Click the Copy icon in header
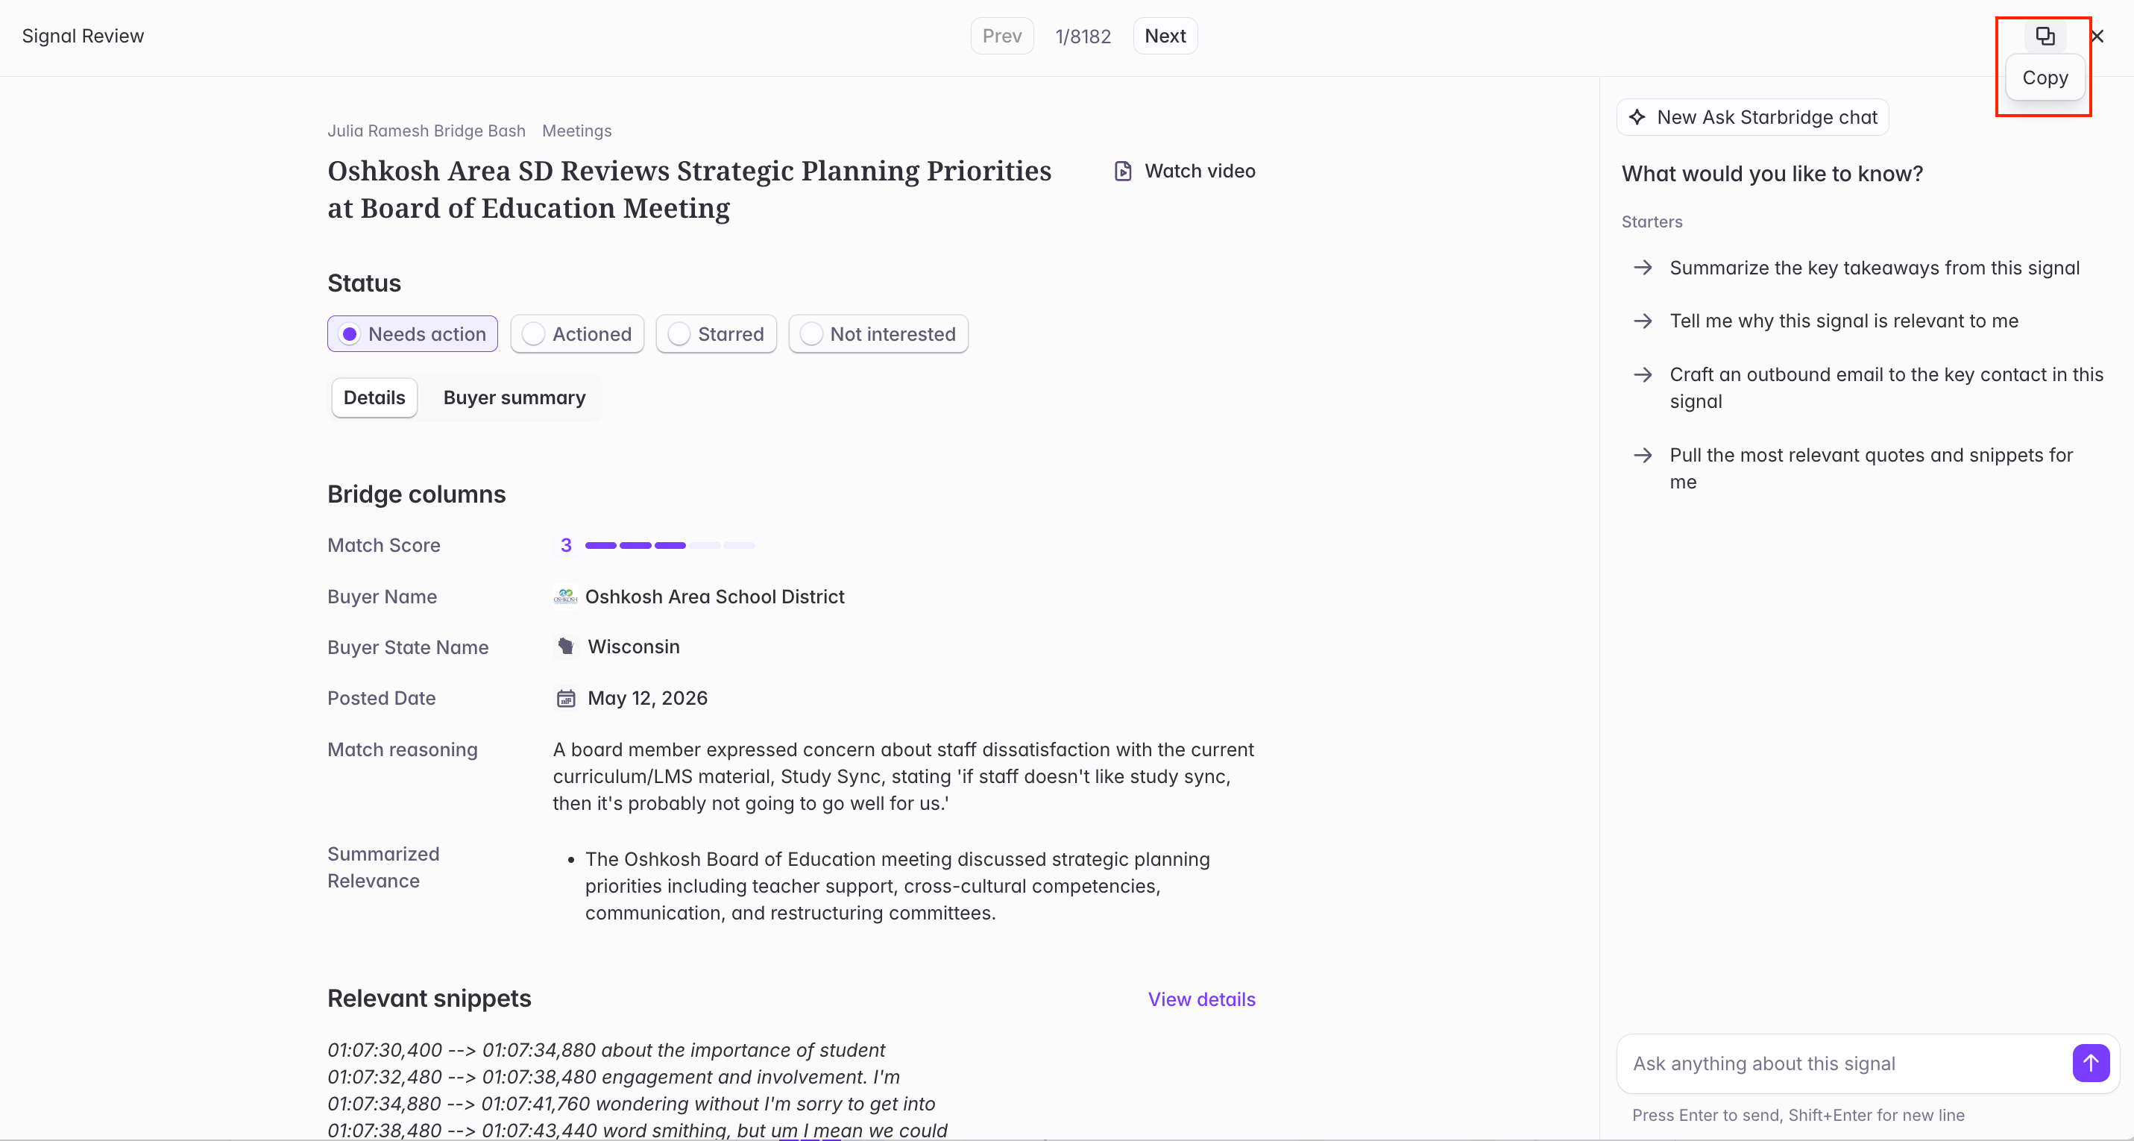2134x1141 pixels. (x=2045, y=36)
